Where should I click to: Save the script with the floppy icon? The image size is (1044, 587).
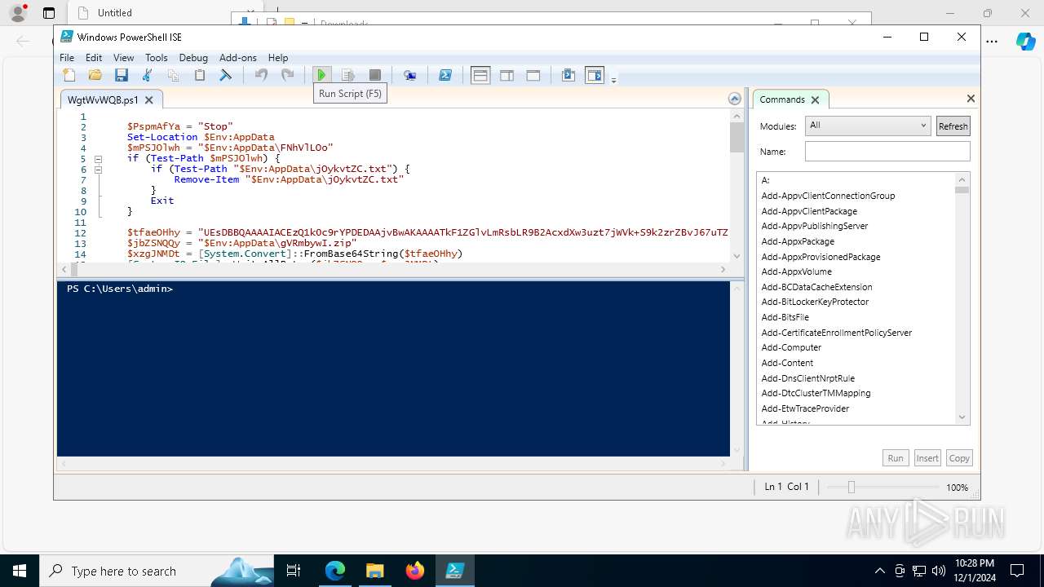click(x=122, y=75)
